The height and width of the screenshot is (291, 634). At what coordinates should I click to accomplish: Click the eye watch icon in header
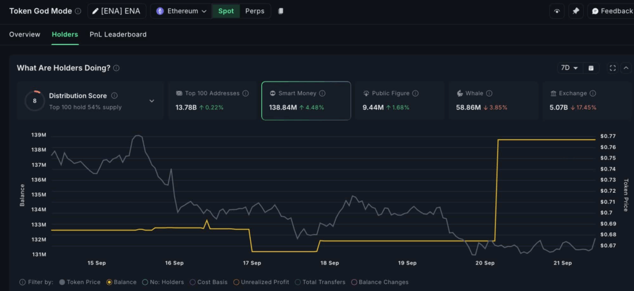557,11
